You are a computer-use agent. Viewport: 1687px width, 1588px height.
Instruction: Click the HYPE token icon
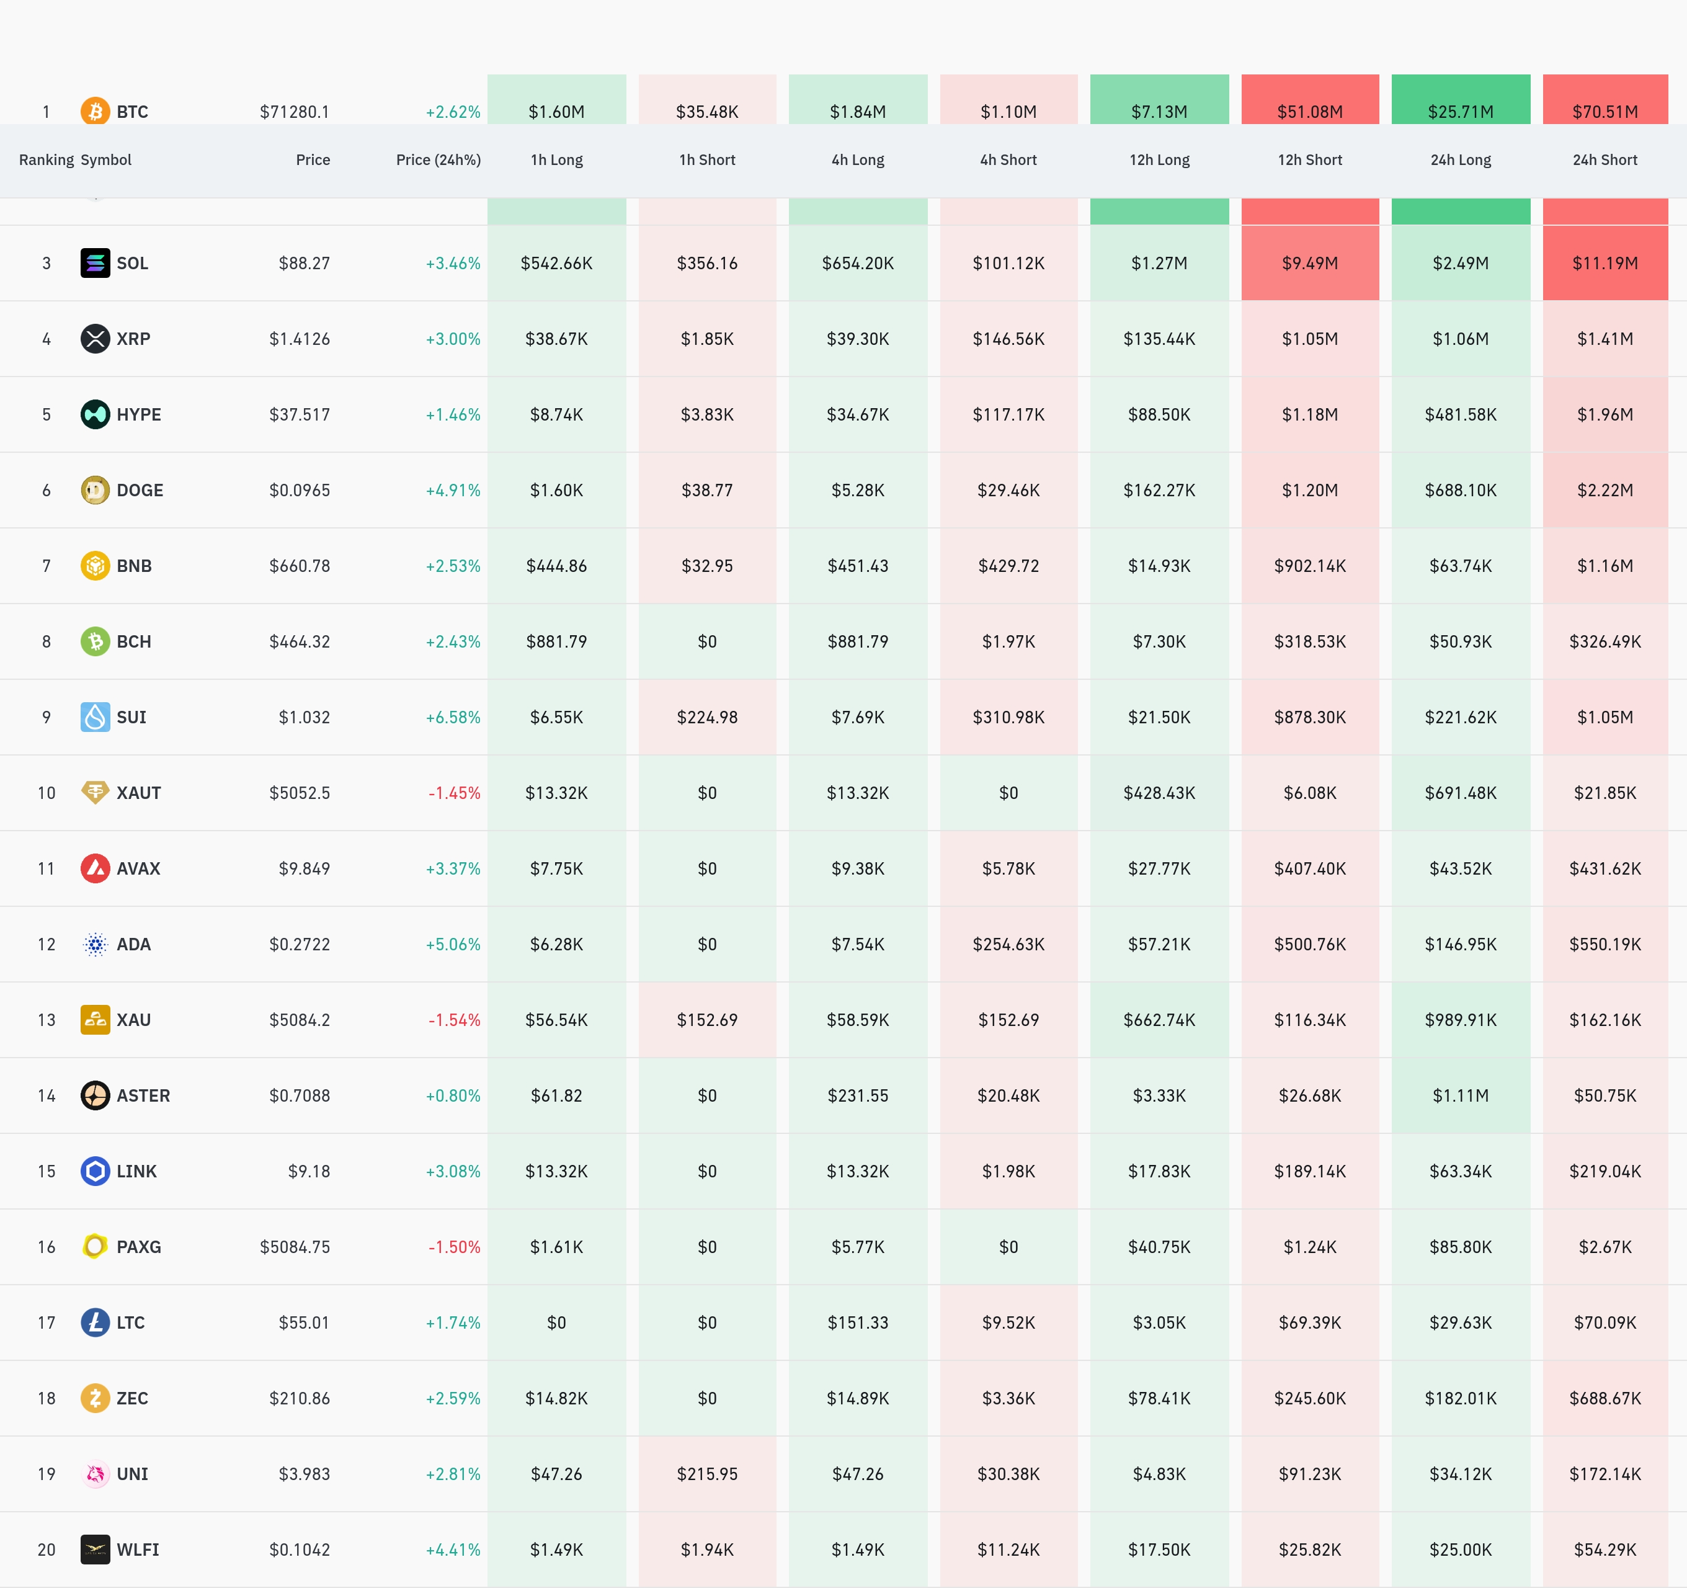[95, 414]
